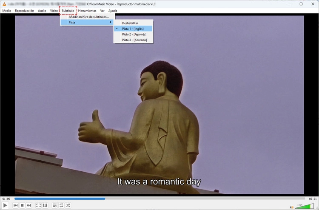The height and width of the screenshot is (210, 319).
Task: Show the playlist panel
Action: [55, 205]
